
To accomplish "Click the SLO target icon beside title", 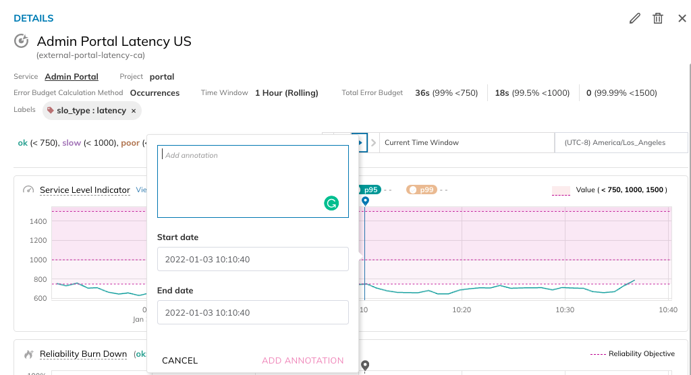I will 21,41.
